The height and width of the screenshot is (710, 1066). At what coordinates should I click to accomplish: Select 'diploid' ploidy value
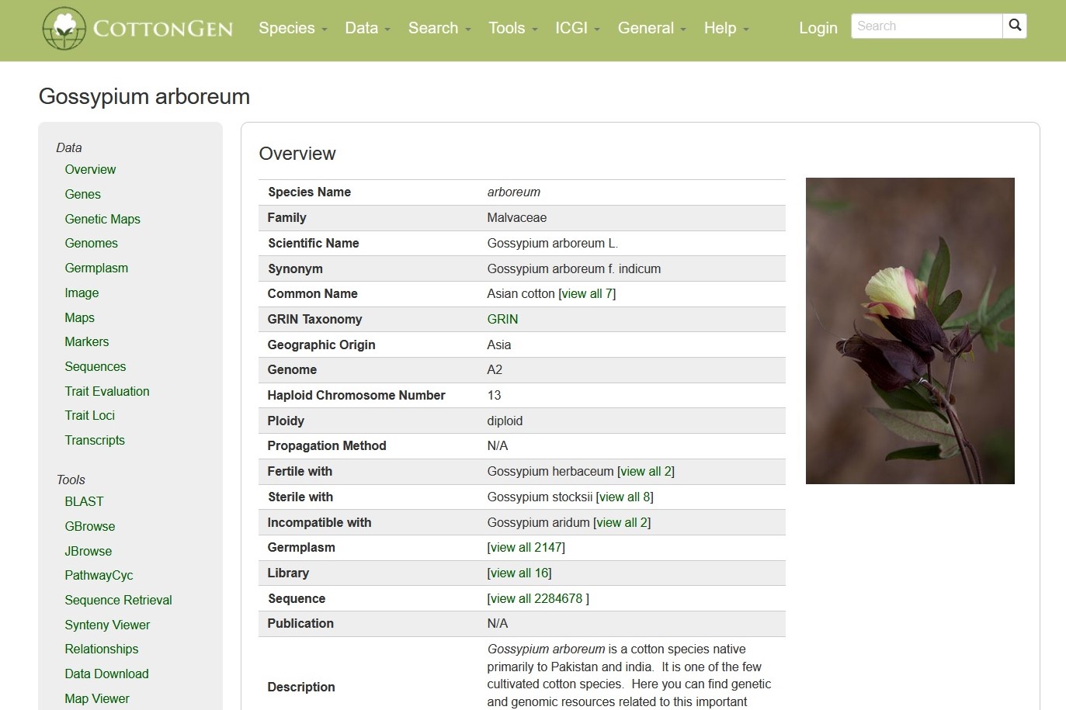[x=505, y=421]
